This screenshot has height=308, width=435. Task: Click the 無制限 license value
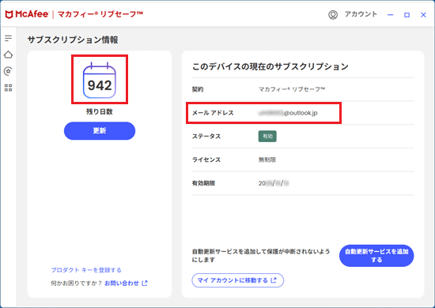click(267, 160)
